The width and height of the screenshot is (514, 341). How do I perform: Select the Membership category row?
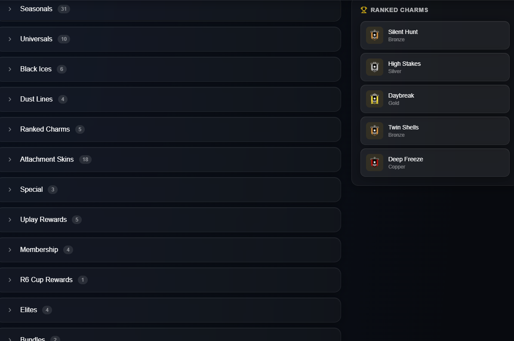click(170, 250)
